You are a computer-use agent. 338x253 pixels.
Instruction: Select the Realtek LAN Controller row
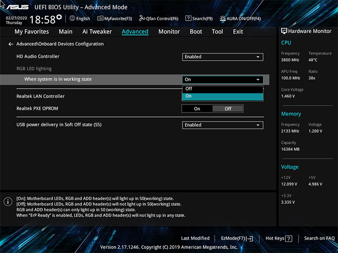pos(40,97)
